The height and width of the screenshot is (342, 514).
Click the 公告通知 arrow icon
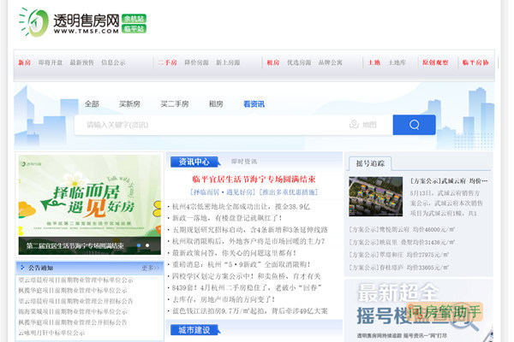click(22, 268)
